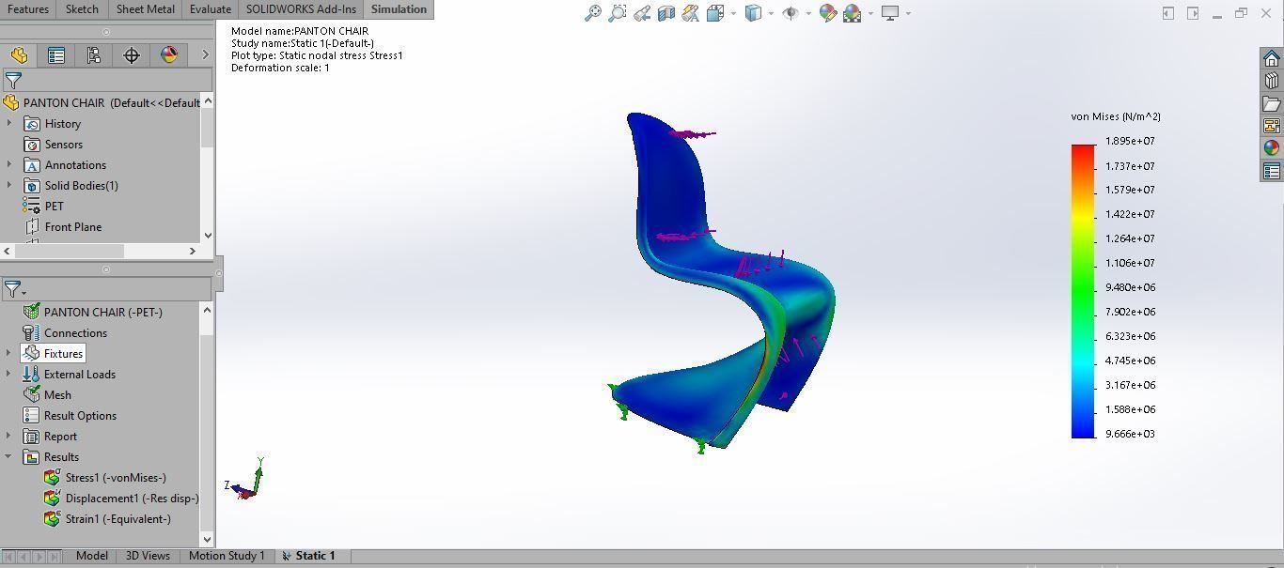
Task: Switch to the Simulation tab
Action: (399, 9)
